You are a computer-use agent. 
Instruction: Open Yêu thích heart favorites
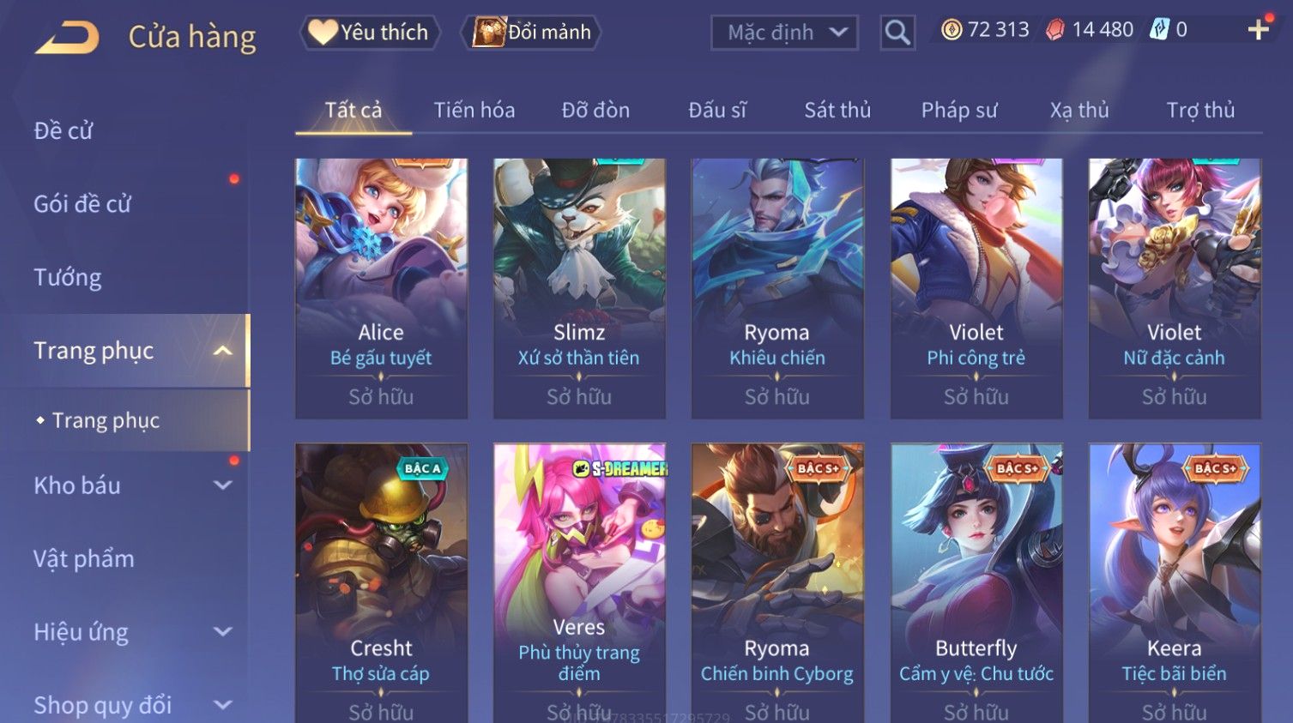[x=369, y=33]
